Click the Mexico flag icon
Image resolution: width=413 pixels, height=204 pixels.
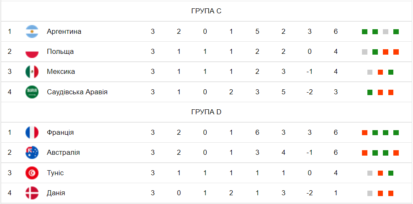[x=32, y=72]
